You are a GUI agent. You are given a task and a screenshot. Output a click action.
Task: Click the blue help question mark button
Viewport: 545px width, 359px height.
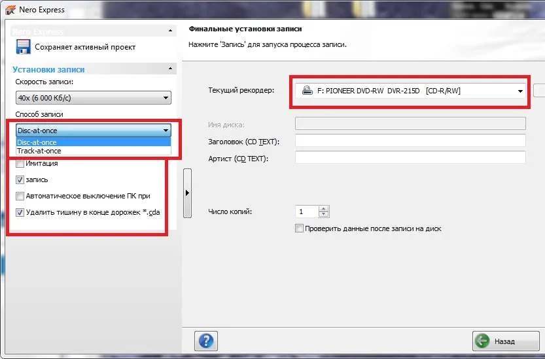pos(206,341)
